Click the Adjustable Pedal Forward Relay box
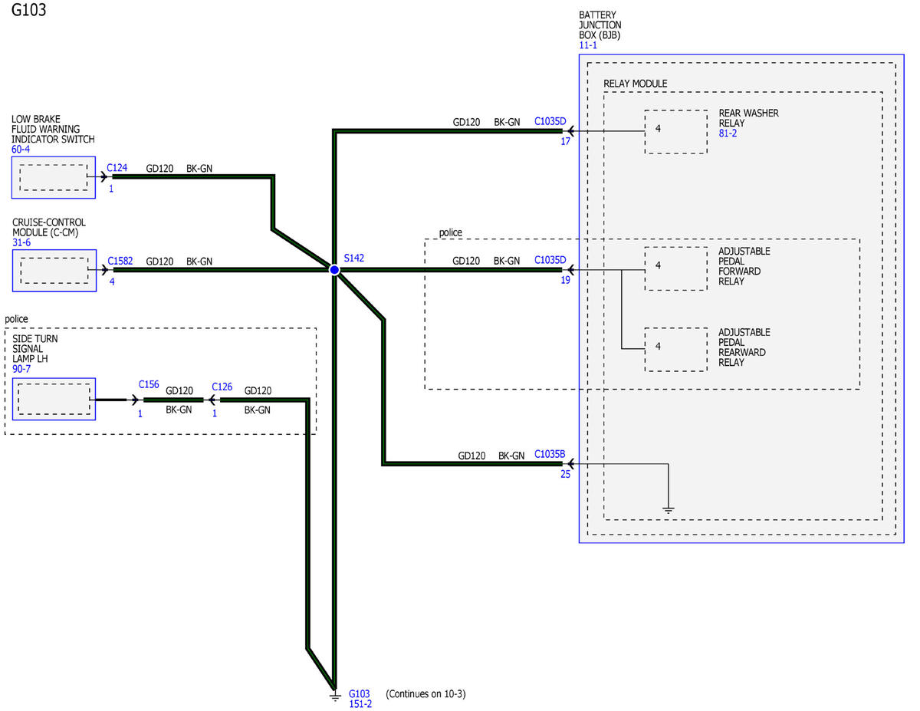 pos(675,269)
